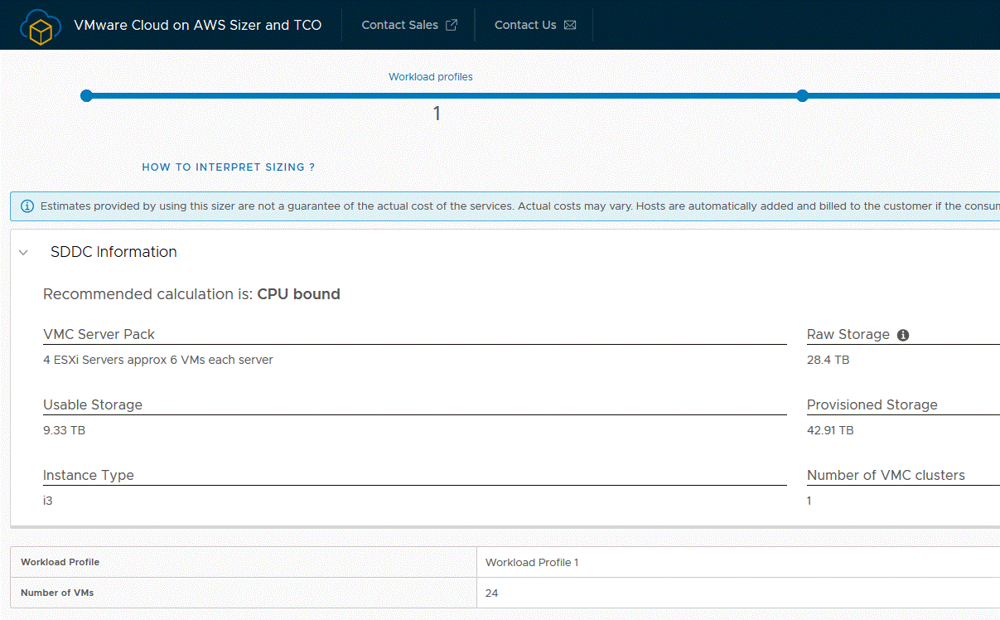Select the Workload profiles step label

431,77
